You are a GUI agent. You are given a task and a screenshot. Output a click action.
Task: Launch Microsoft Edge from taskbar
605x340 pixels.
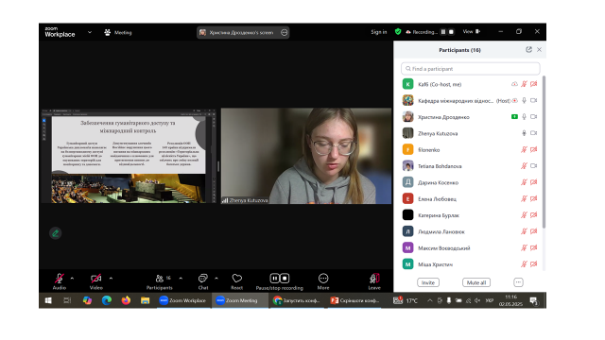tap(107, 300)
